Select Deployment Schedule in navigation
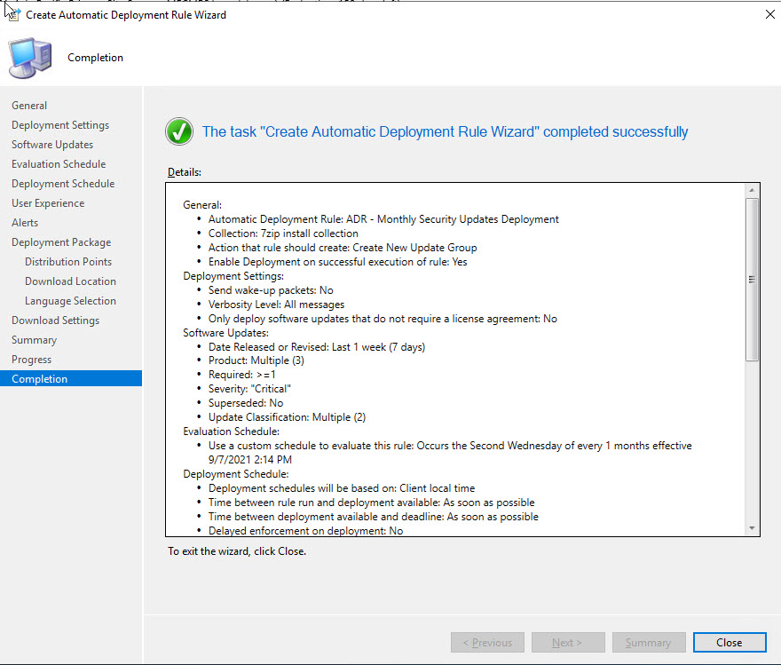 (63, 184)
